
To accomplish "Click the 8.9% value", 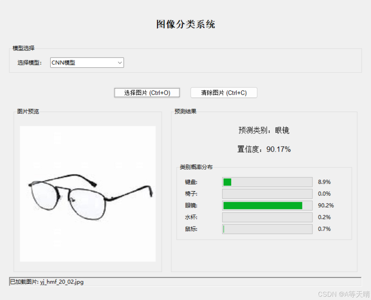I will click(x=324, y=182).
